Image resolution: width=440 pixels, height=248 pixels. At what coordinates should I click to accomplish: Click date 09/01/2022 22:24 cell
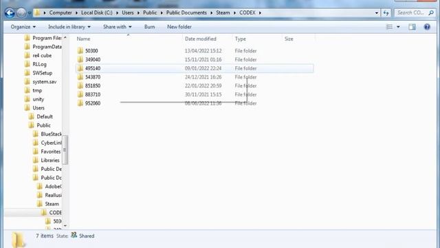203,68
